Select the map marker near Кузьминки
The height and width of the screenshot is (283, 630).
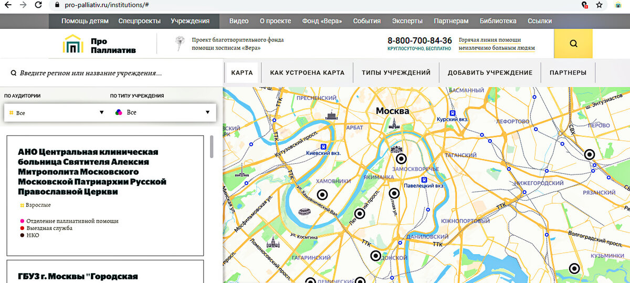click(574, 268)
